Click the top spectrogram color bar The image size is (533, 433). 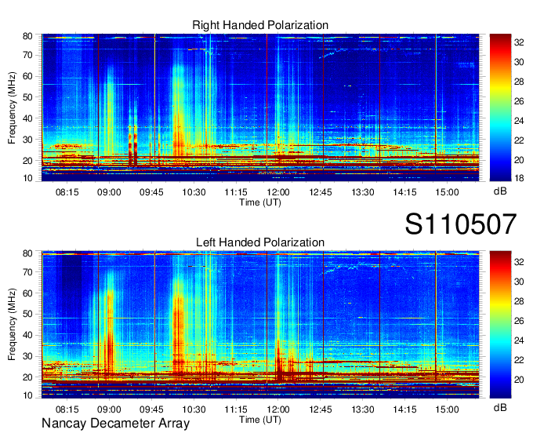click(x=500, y=107)
